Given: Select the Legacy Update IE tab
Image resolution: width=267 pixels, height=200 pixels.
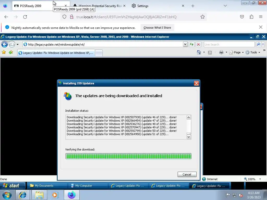Looking at the screenshot, I should [56, 53].
